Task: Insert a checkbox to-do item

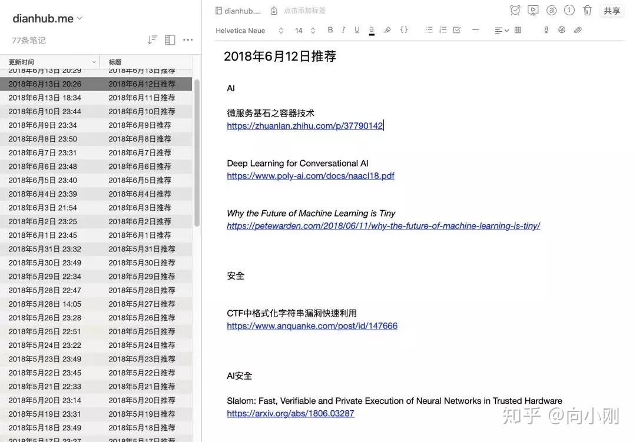Action: pos(457,30)
